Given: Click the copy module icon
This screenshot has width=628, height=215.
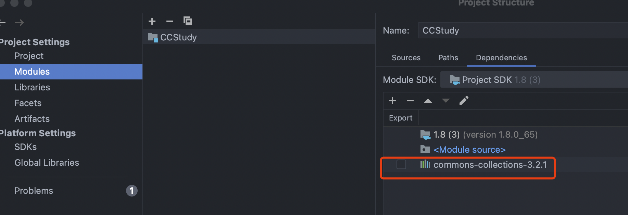Looking at the screenshot, I should pyautogui.click(x=188, y=21).
